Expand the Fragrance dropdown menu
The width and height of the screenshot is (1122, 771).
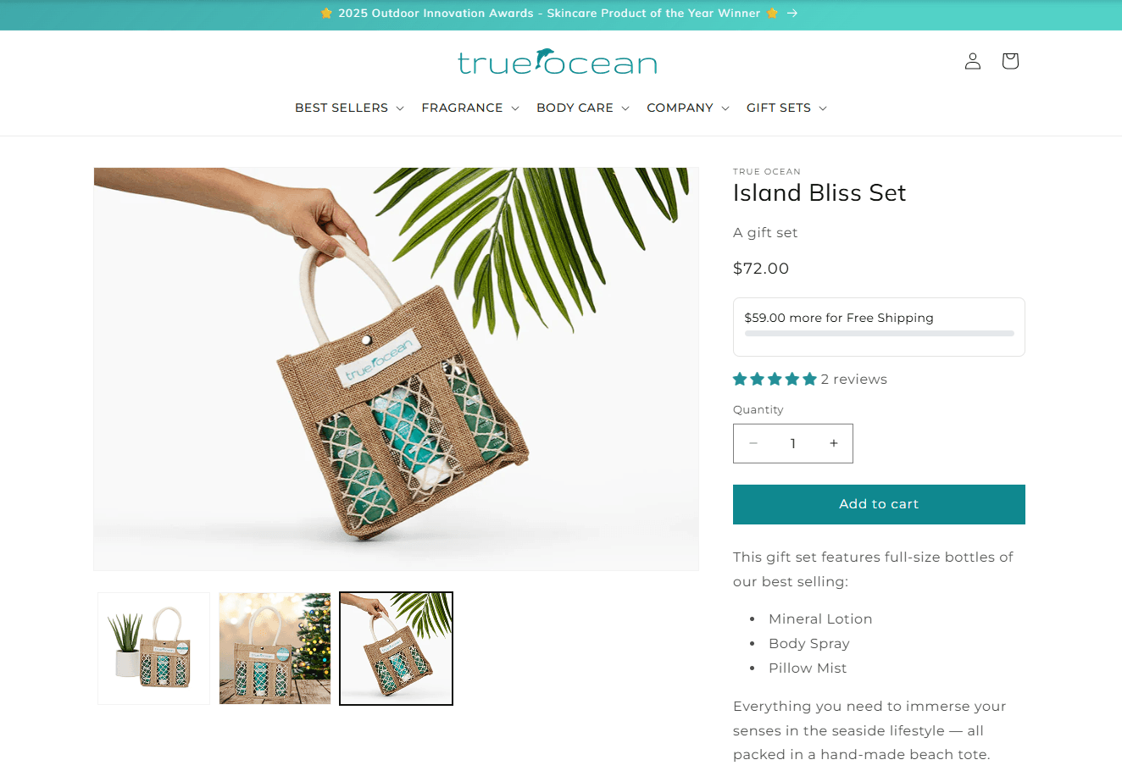pyautogui.click(x=470, y=108)
